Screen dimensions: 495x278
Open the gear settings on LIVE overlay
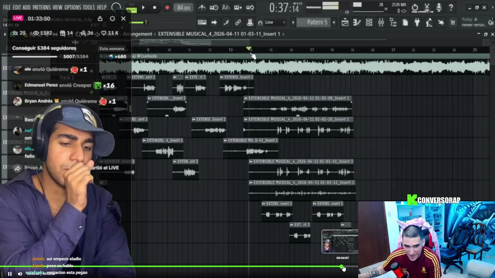112,19
